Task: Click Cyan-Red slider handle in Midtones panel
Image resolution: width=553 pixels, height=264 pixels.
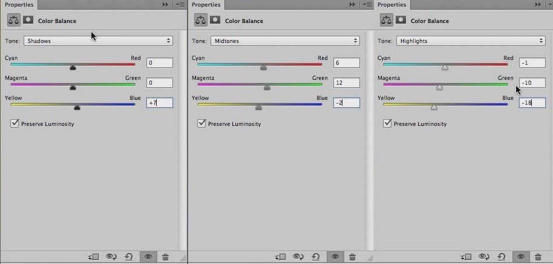Action: click(x=263, y=67)
